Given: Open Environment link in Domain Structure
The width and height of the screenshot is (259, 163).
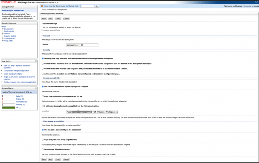Looking at the screenshot, I should point(9,29).
